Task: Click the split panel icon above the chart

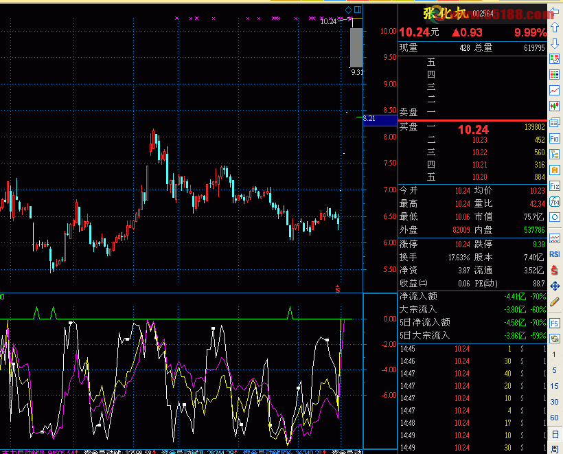Action: pyautogui.click(x=358, y=10)
